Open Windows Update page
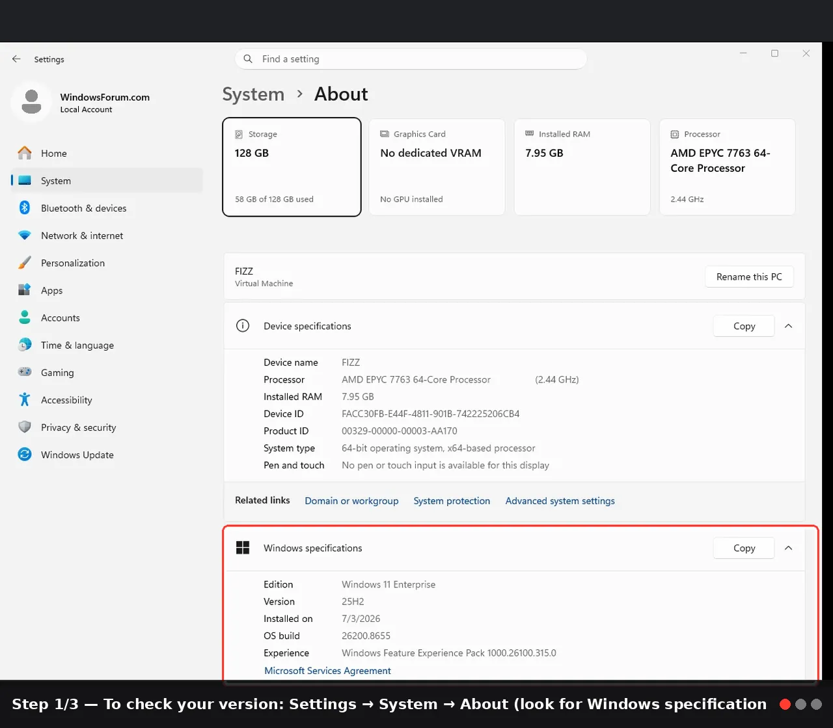833x728 pixels. click(107, 454)
